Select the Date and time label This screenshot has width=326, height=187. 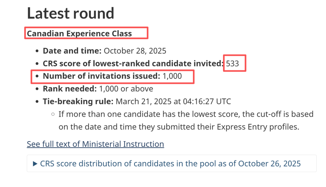coord(72,51)
